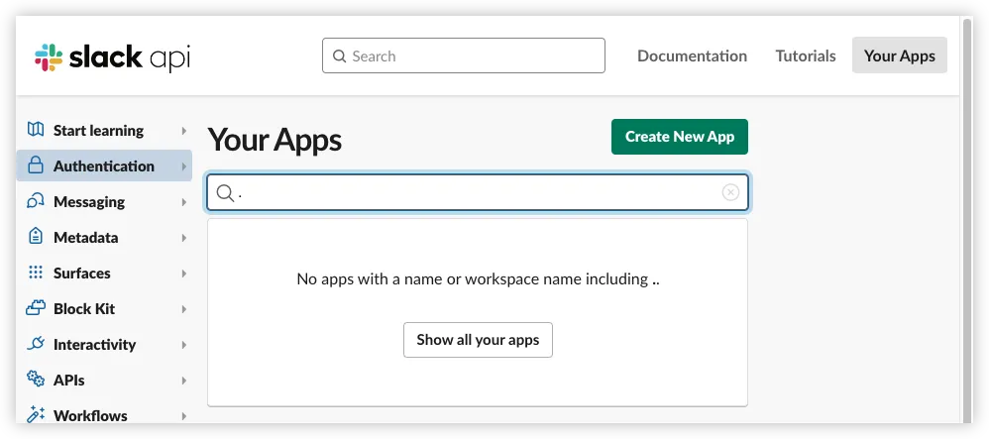Screen dimensions: 989x439
Task: Expand the Workflows section arrow
Action: point(183,415)
